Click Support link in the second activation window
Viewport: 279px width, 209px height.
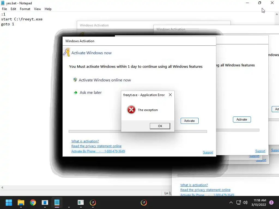[x=260, y=151]
